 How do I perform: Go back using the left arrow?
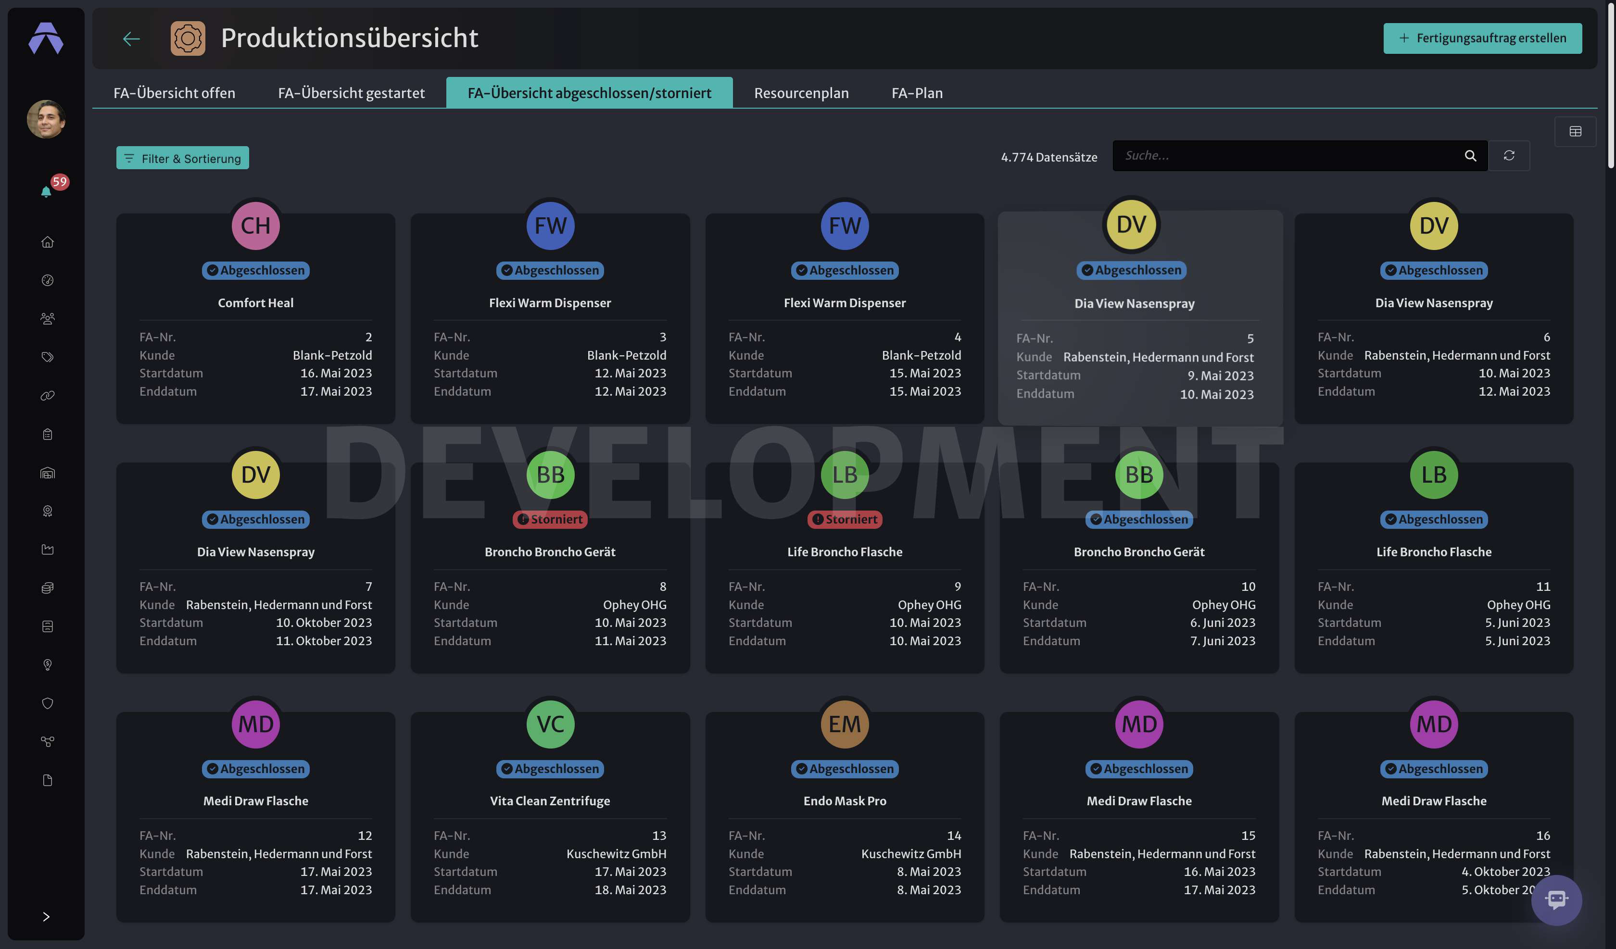coord(131,38)
